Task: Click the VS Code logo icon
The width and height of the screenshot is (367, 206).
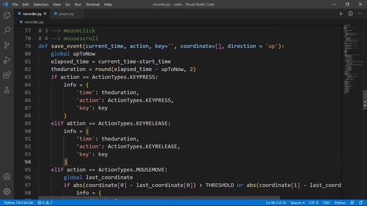Action: 5,4
